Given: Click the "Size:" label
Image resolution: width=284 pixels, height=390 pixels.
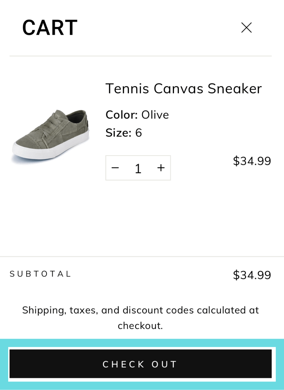Looking at the screenshot, I should tap(119, 133).
